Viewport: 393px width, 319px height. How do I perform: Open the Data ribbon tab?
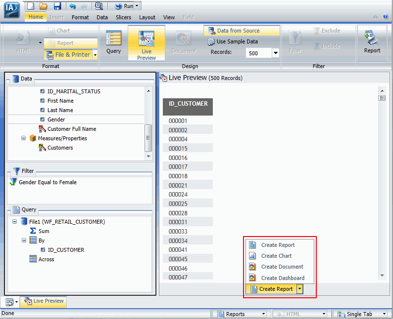click(x=102, y=17)
